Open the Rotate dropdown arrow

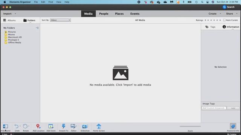coord(29,126)
